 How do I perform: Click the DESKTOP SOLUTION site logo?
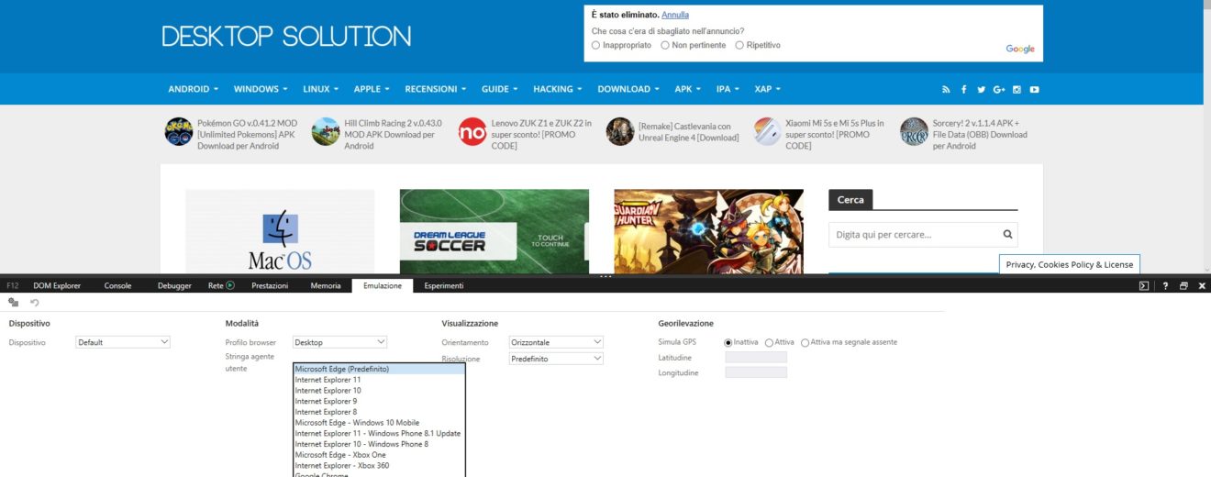tap(286, 36)
